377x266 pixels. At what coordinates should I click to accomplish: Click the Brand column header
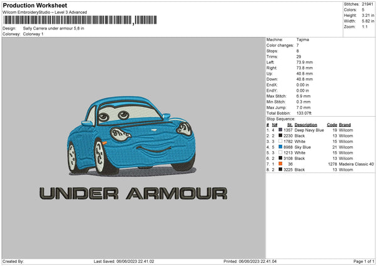(345, 124)
